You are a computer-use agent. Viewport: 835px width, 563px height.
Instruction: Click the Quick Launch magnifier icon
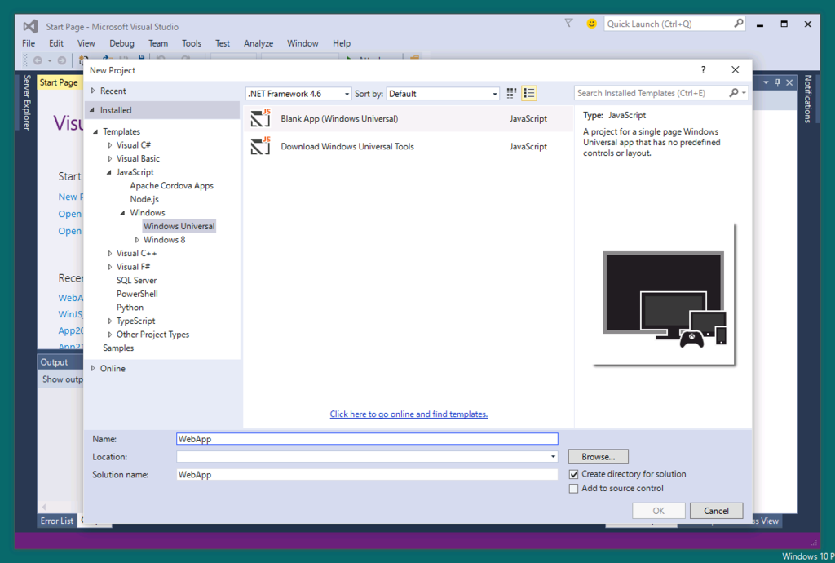(x=739, y=24)
